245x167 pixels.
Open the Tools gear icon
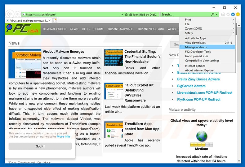(233, 14)
